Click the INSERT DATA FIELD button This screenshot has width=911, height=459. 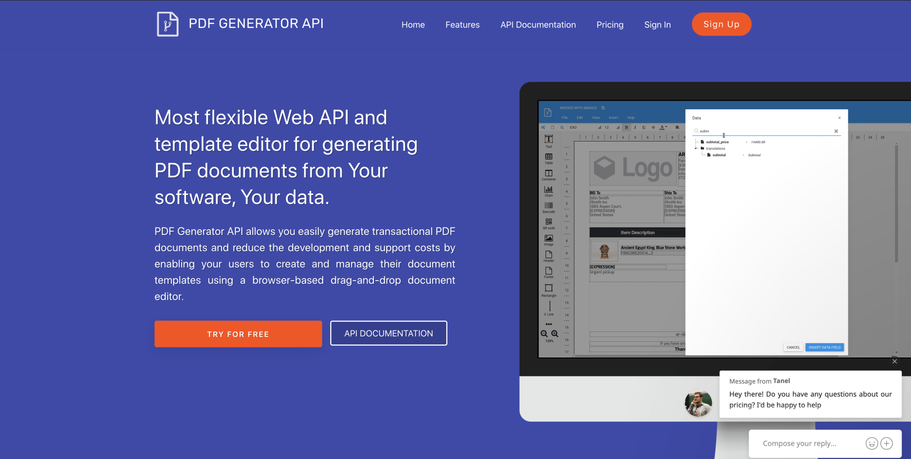(x=825, y=347)
